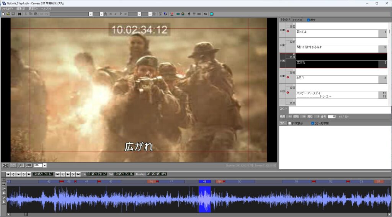Open a file with the folder icon
392x217 pixels.
8,14
